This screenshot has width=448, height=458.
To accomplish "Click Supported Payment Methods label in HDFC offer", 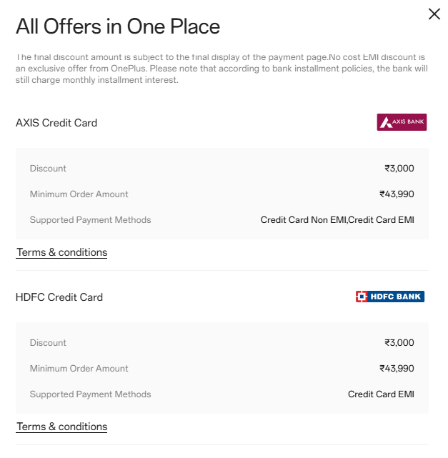I will 91,394.
